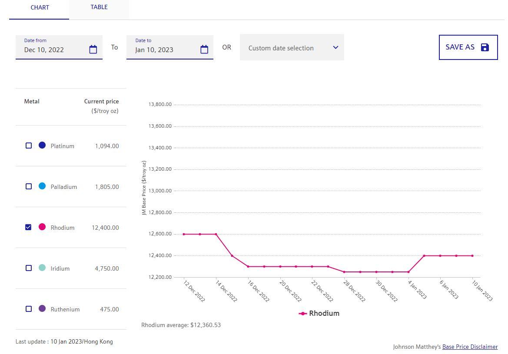
Task: Tick the Ruthenium checkbox
Action: click(x=29, y=309)
